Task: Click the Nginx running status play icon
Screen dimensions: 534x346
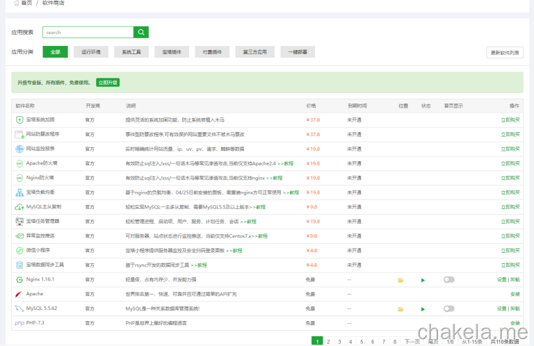Action: [423, 280]
